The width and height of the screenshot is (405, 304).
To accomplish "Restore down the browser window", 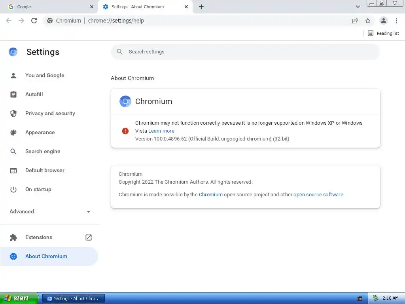I will click(382, 4).
